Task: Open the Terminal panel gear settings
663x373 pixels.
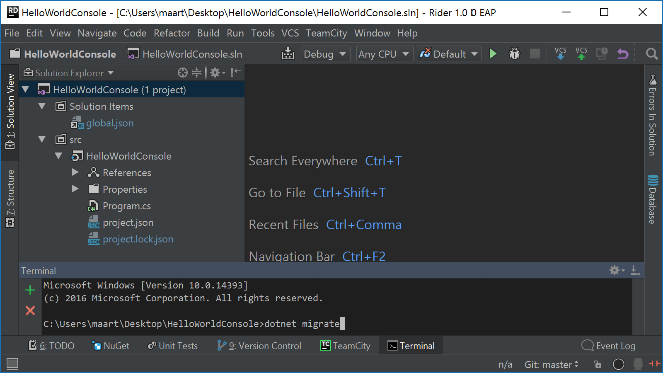Action: 617,270
